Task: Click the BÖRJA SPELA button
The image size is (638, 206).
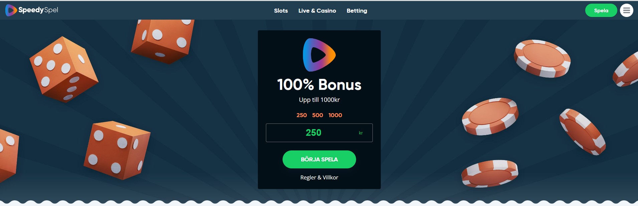Action: point(319,159)
